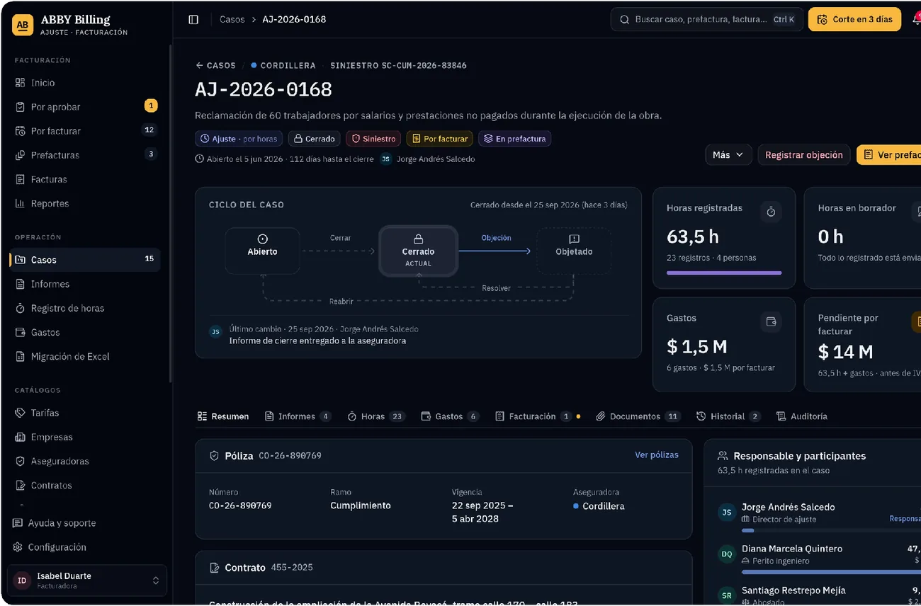Open Ayuda y soporte
The width and height of the screenshot is (921, 606).
point(85,523)
